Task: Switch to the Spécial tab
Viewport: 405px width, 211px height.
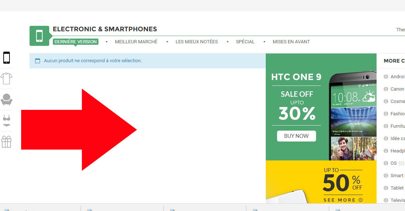Action: coord(245,42)
